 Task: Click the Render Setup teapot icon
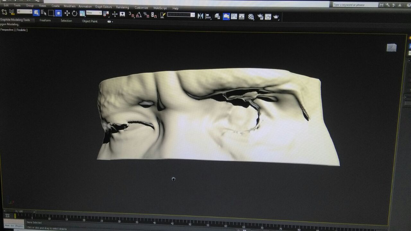260,17
